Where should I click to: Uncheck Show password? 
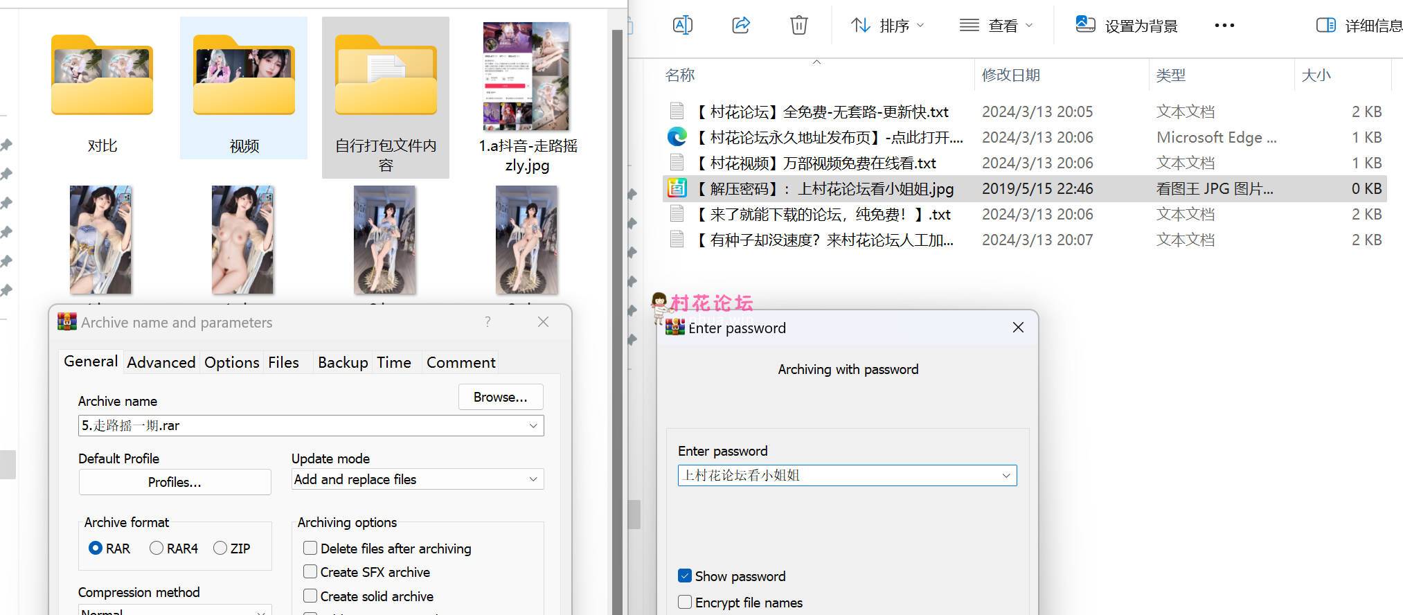point(685,576)
